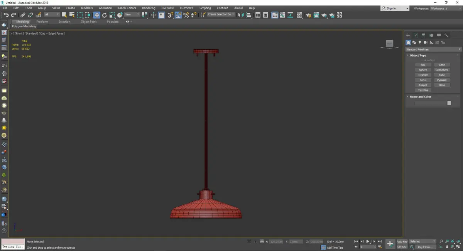Image resolution: width=463 pixels, height=251 pixels.
Task: Toggle Angle Snap on the toolbar
Action: pos(178,15)
